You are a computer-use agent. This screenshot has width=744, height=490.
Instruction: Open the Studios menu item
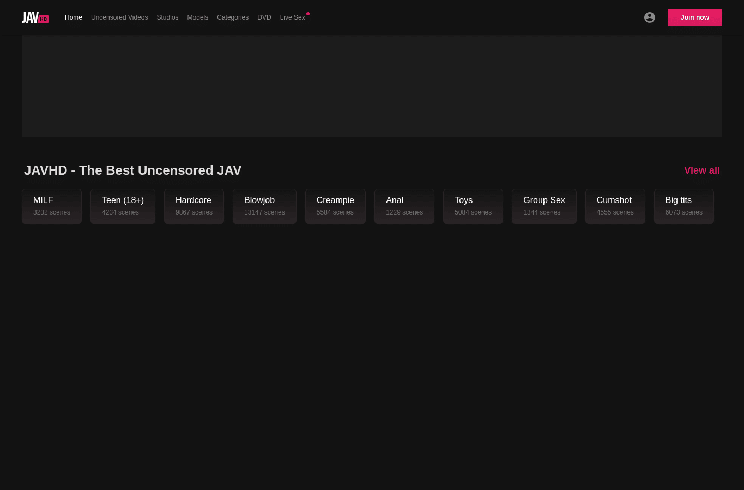click(167, 17)
